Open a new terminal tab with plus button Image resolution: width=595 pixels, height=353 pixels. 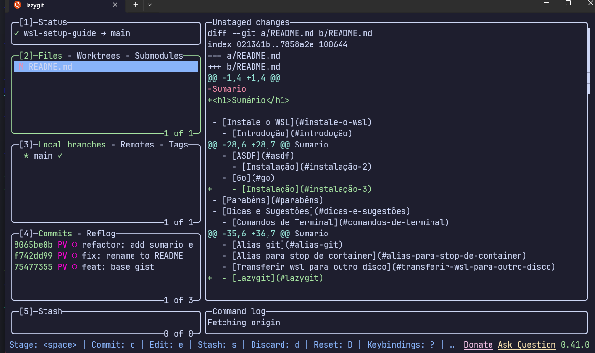pos(135,5)
